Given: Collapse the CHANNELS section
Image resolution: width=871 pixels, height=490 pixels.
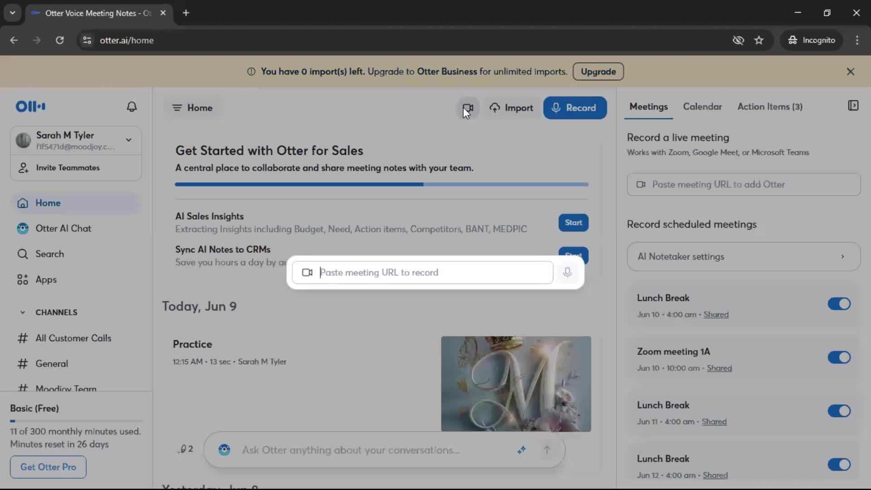Looking at the screenshot, I should (x=23, y=312).
